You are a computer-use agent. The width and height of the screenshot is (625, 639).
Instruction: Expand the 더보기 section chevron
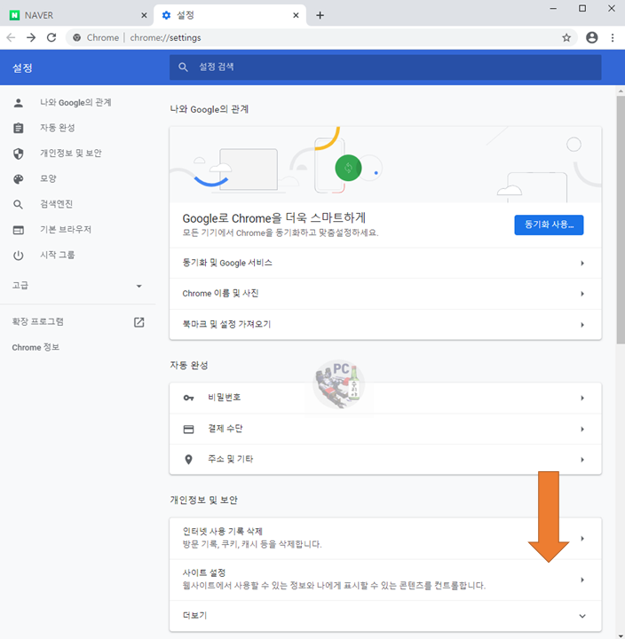click(582, 616)
